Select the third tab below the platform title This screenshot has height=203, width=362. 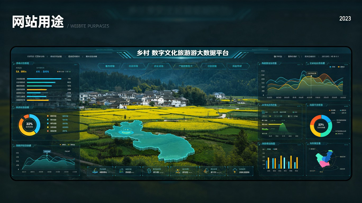[x=159, y=66]
